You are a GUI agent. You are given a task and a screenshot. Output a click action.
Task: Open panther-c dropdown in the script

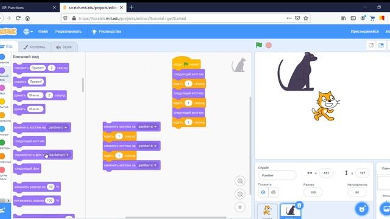[147, 165]
